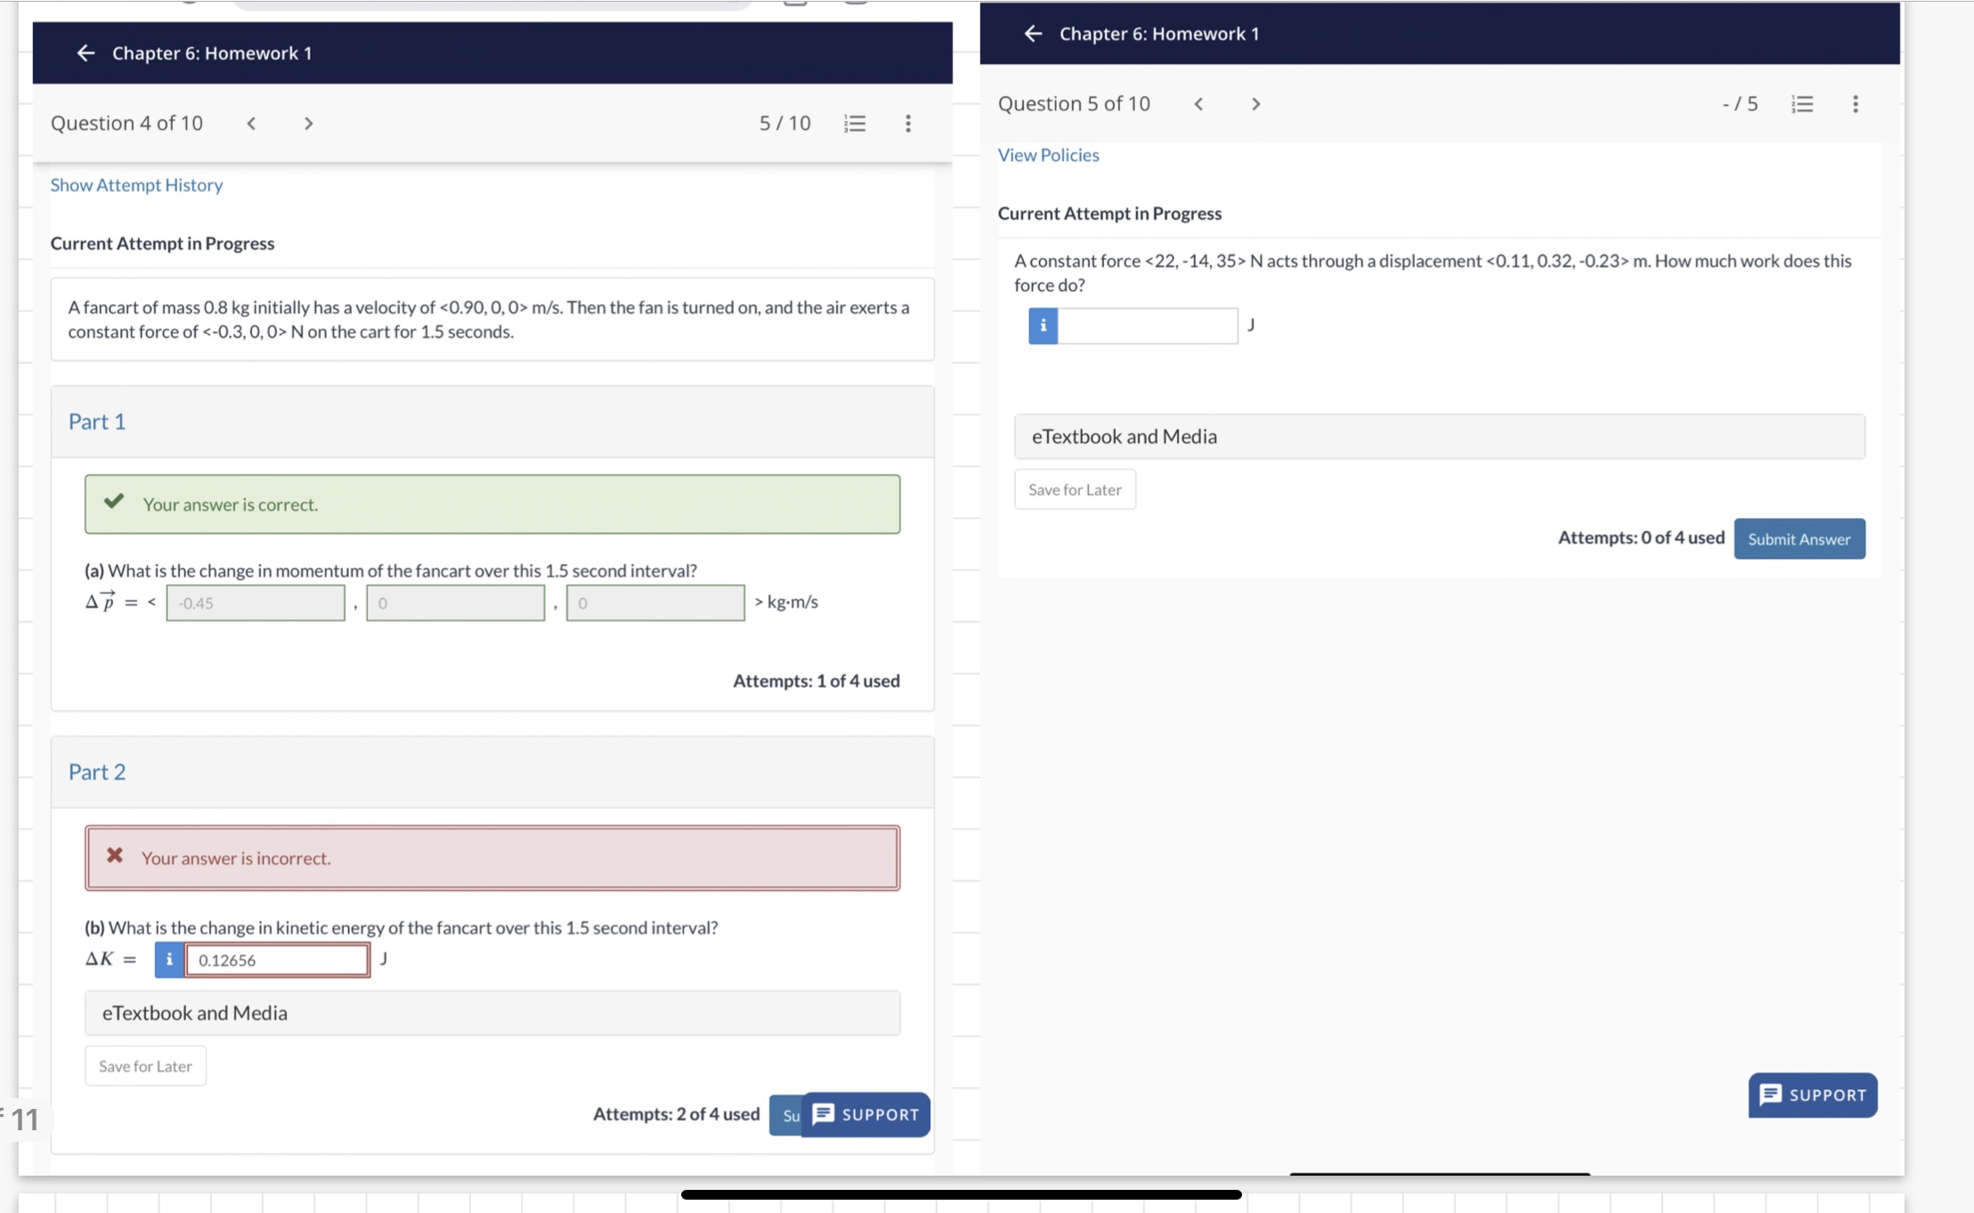Expand eTextbook and Media under Part 2
The width and height of the screenshot is (1974, 1213).
pyautogui.click(x=491, y=1013)
